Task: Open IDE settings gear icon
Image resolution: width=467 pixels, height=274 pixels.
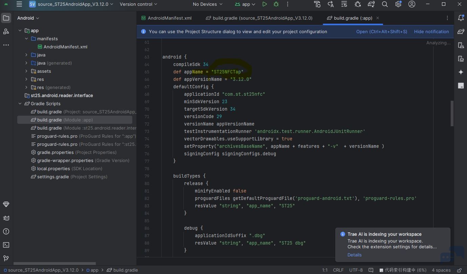Action: coord(398,4)
